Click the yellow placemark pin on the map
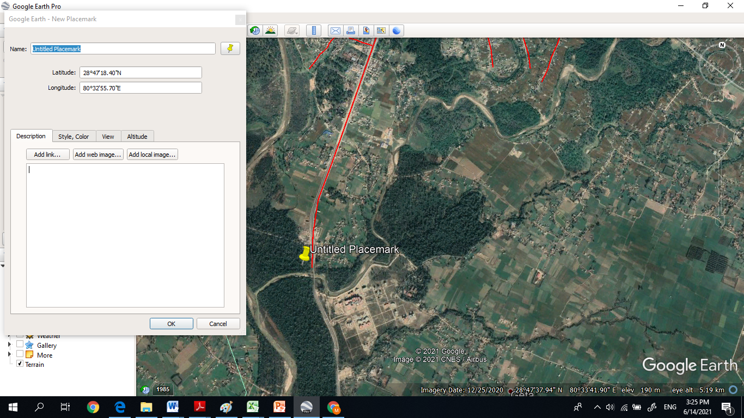Screen dimensions: 744x418 point(305,254)
